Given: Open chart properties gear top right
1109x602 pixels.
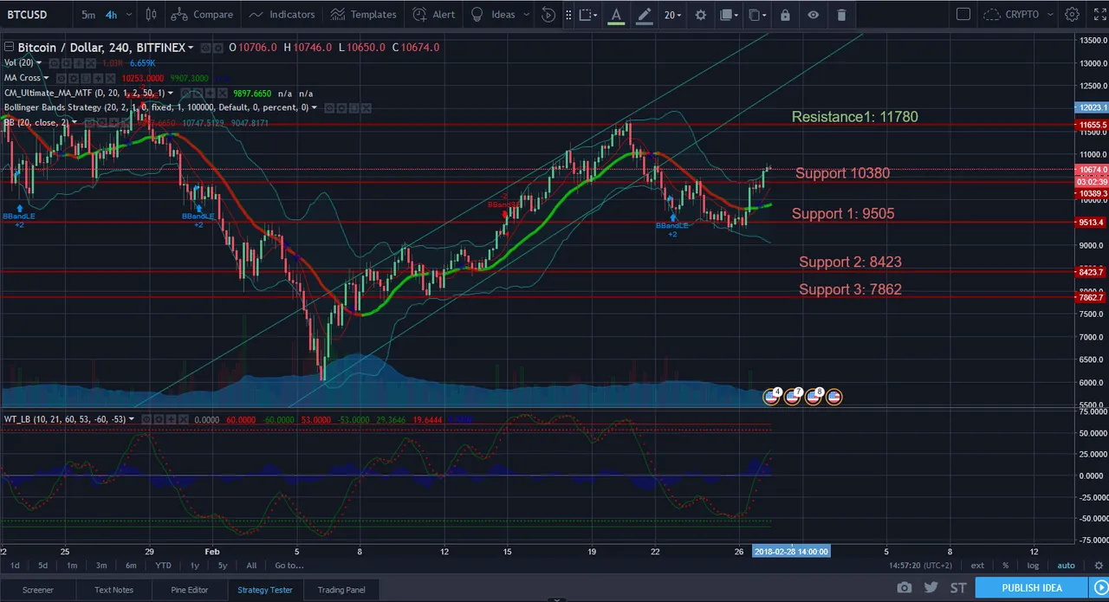Looking at the screenshot, I should [1073, 15].
